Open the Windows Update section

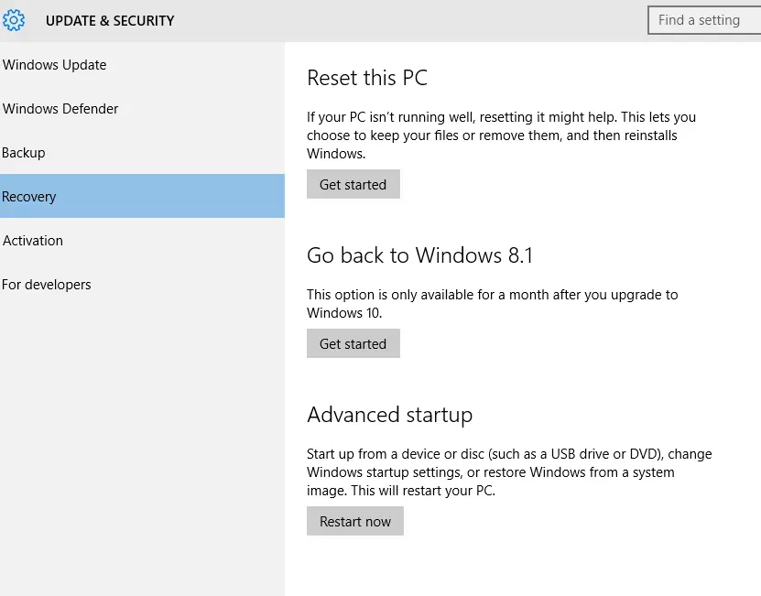click(55, 65)
